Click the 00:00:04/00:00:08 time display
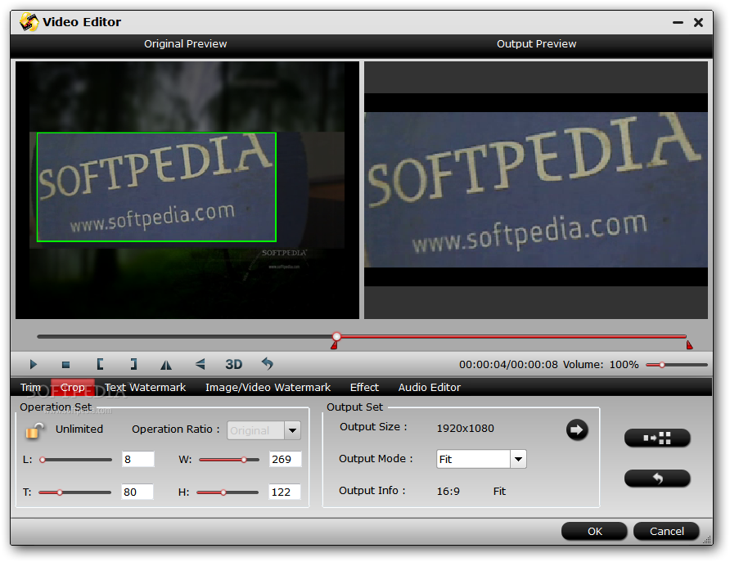The image size is (730, 562). coord(508,364)
